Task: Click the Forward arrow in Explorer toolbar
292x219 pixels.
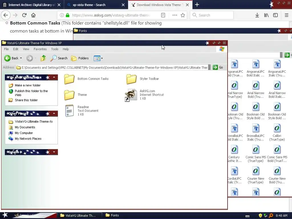Action: (x=29, y=58)
